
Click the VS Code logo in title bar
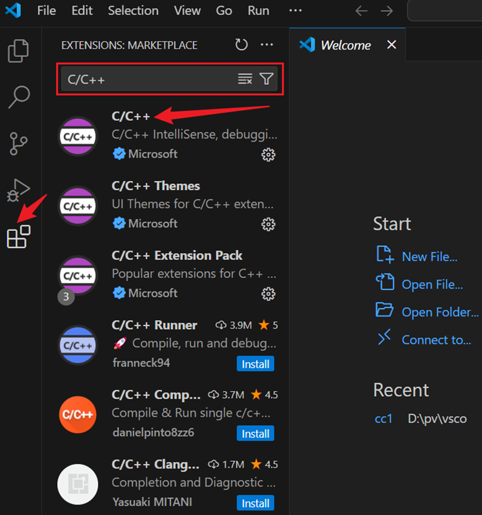(x=13, y=10)
